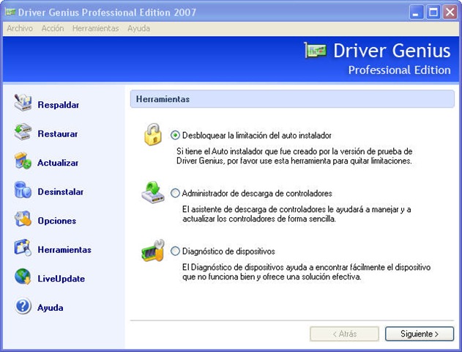Open the Archivo menu
Image resolution: width=462 pixels, height=352 pixels.
[x=20, y=29]
